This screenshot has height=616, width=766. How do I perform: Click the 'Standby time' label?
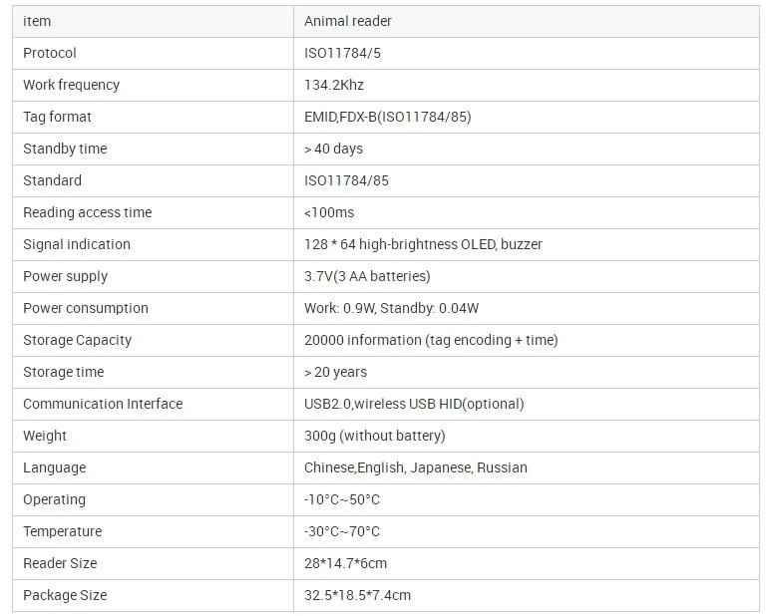coord(65,149)
